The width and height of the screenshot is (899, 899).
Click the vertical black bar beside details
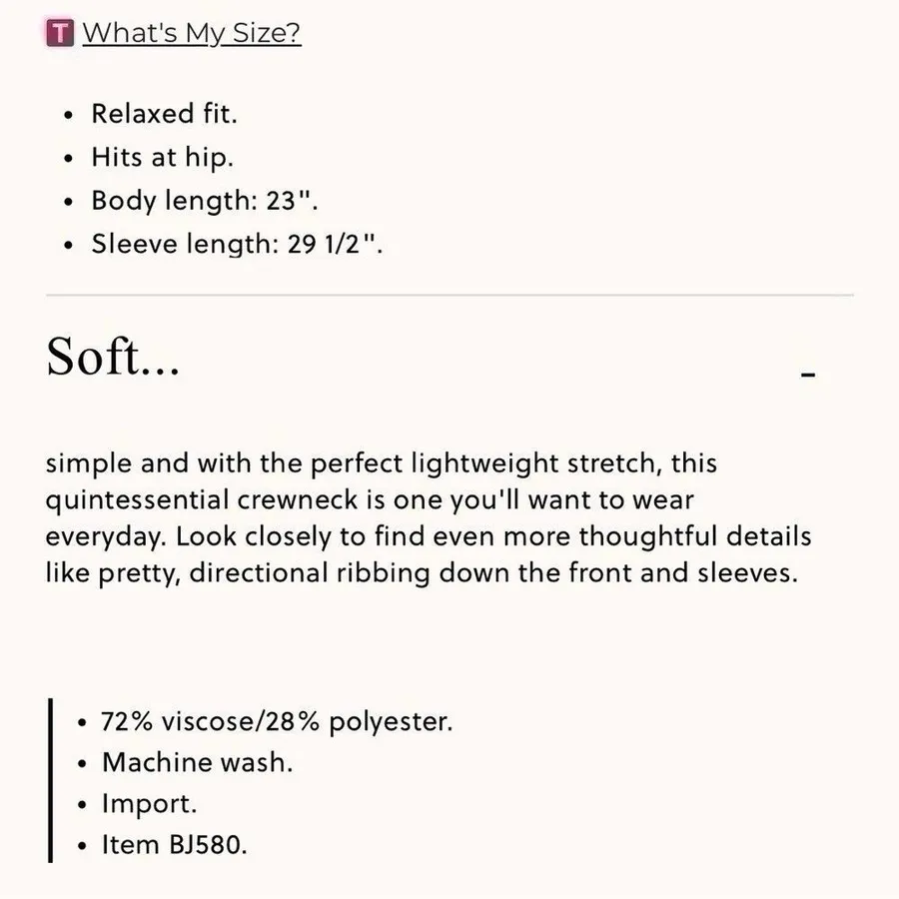tap(51, 780)
